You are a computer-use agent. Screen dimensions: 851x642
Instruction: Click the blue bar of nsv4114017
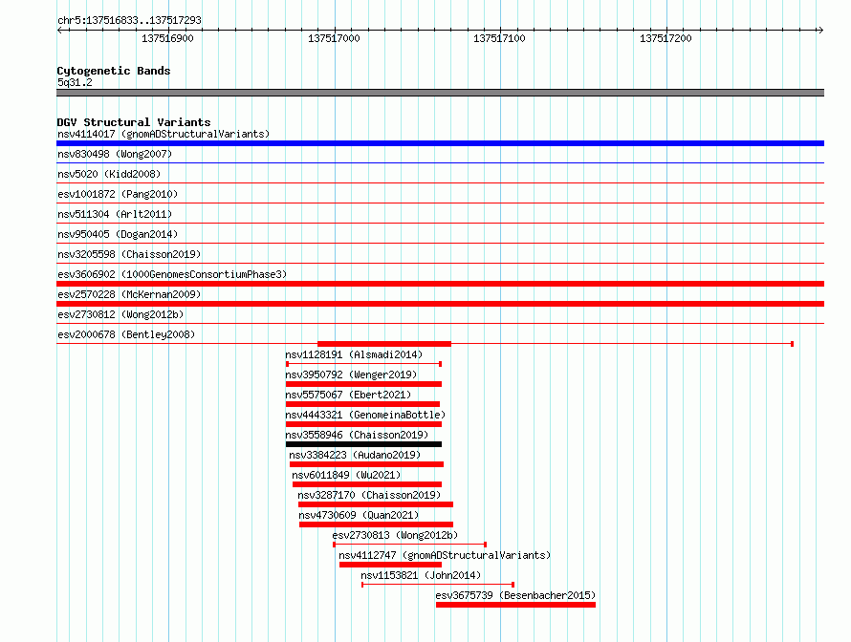[440, 143]
